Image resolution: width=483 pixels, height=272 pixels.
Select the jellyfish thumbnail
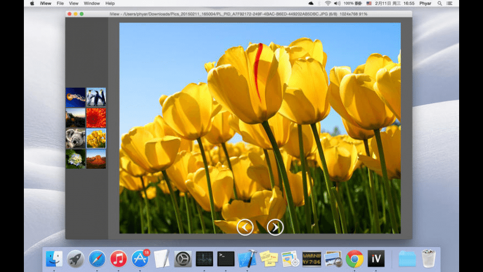pyautogui.click(x=76, y=97)
